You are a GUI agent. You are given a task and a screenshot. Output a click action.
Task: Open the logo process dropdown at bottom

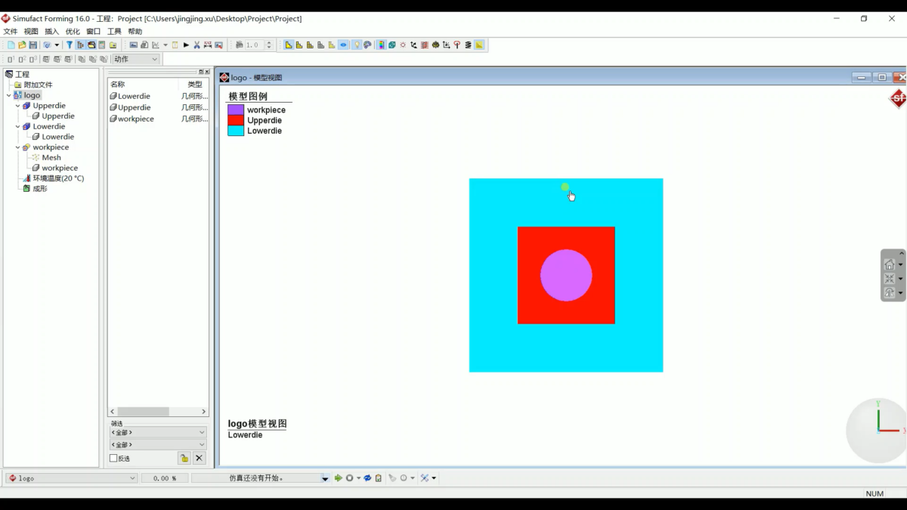click(72, 478)
